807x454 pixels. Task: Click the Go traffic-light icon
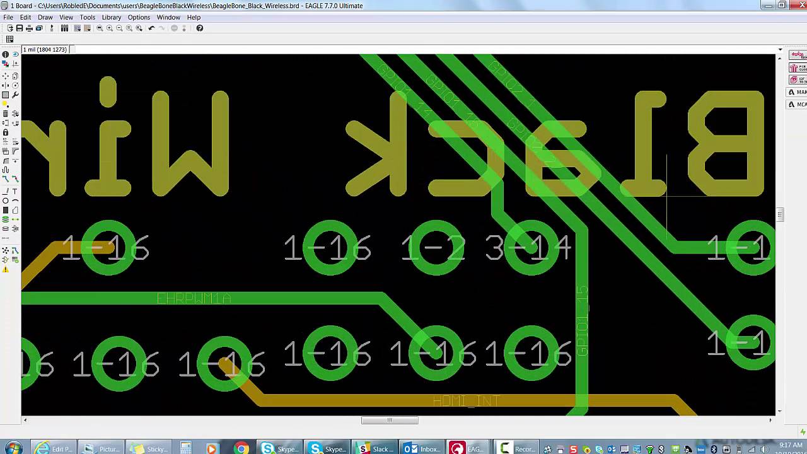point(184,28)
